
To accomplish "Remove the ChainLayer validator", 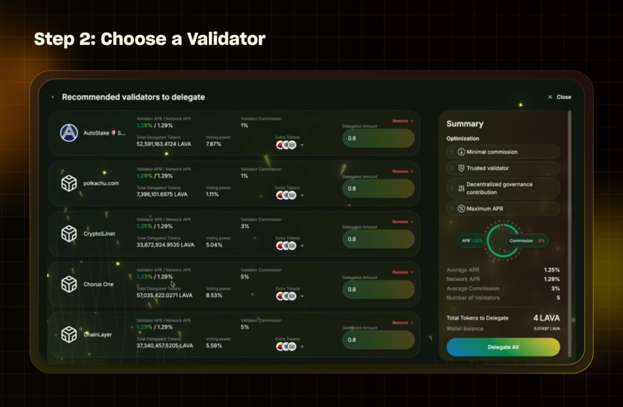I will coord(403,322).
